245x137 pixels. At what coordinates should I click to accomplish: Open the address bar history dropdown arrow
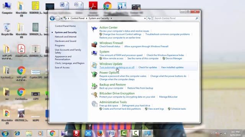click(145, 18)
